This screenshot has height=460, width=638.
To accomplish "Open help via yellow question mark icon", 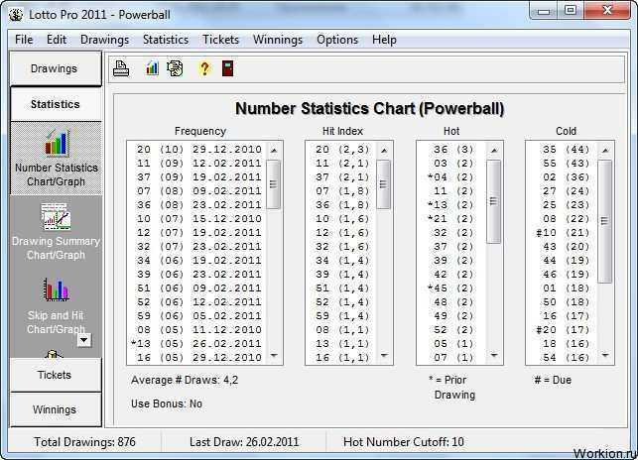I will (x=204, y=68).
